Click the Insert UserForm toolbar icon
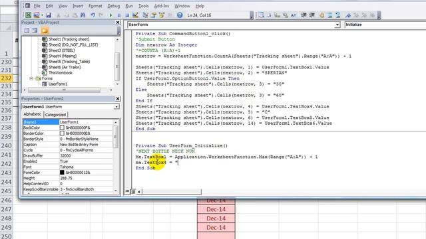Viewport: 426px width, 239px height. [37, 15]
